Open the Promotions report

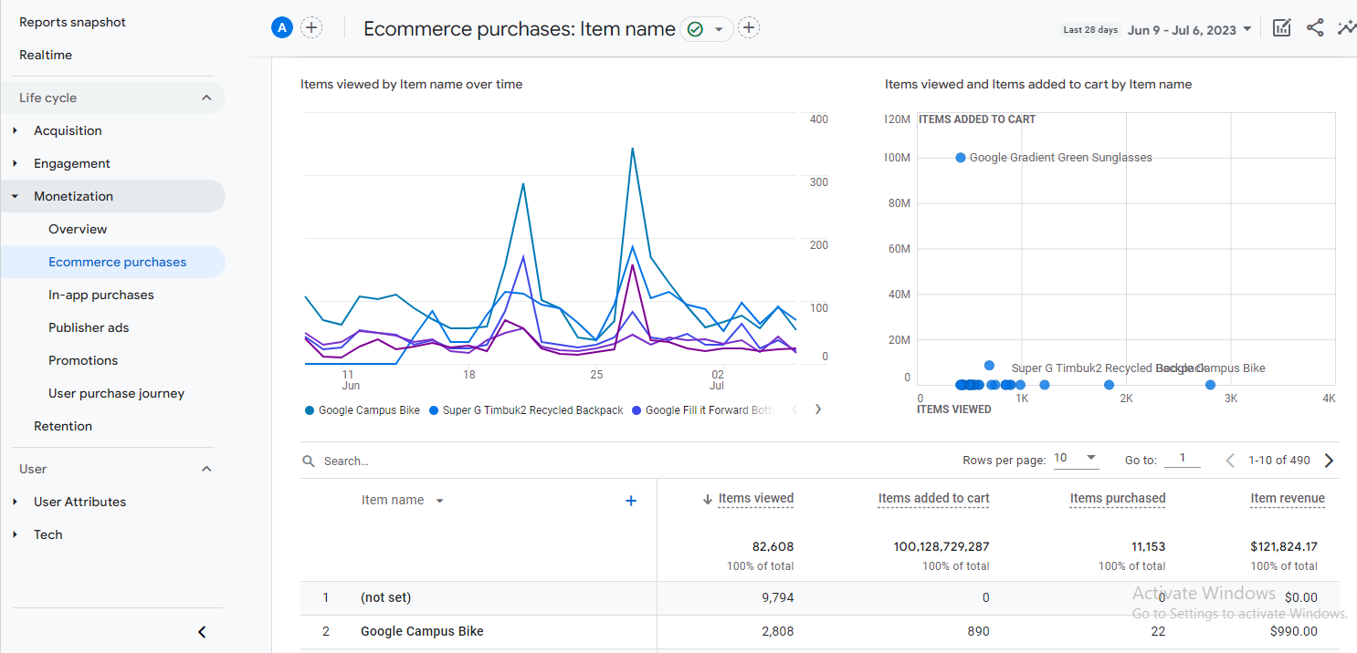[x=83, y=360]
